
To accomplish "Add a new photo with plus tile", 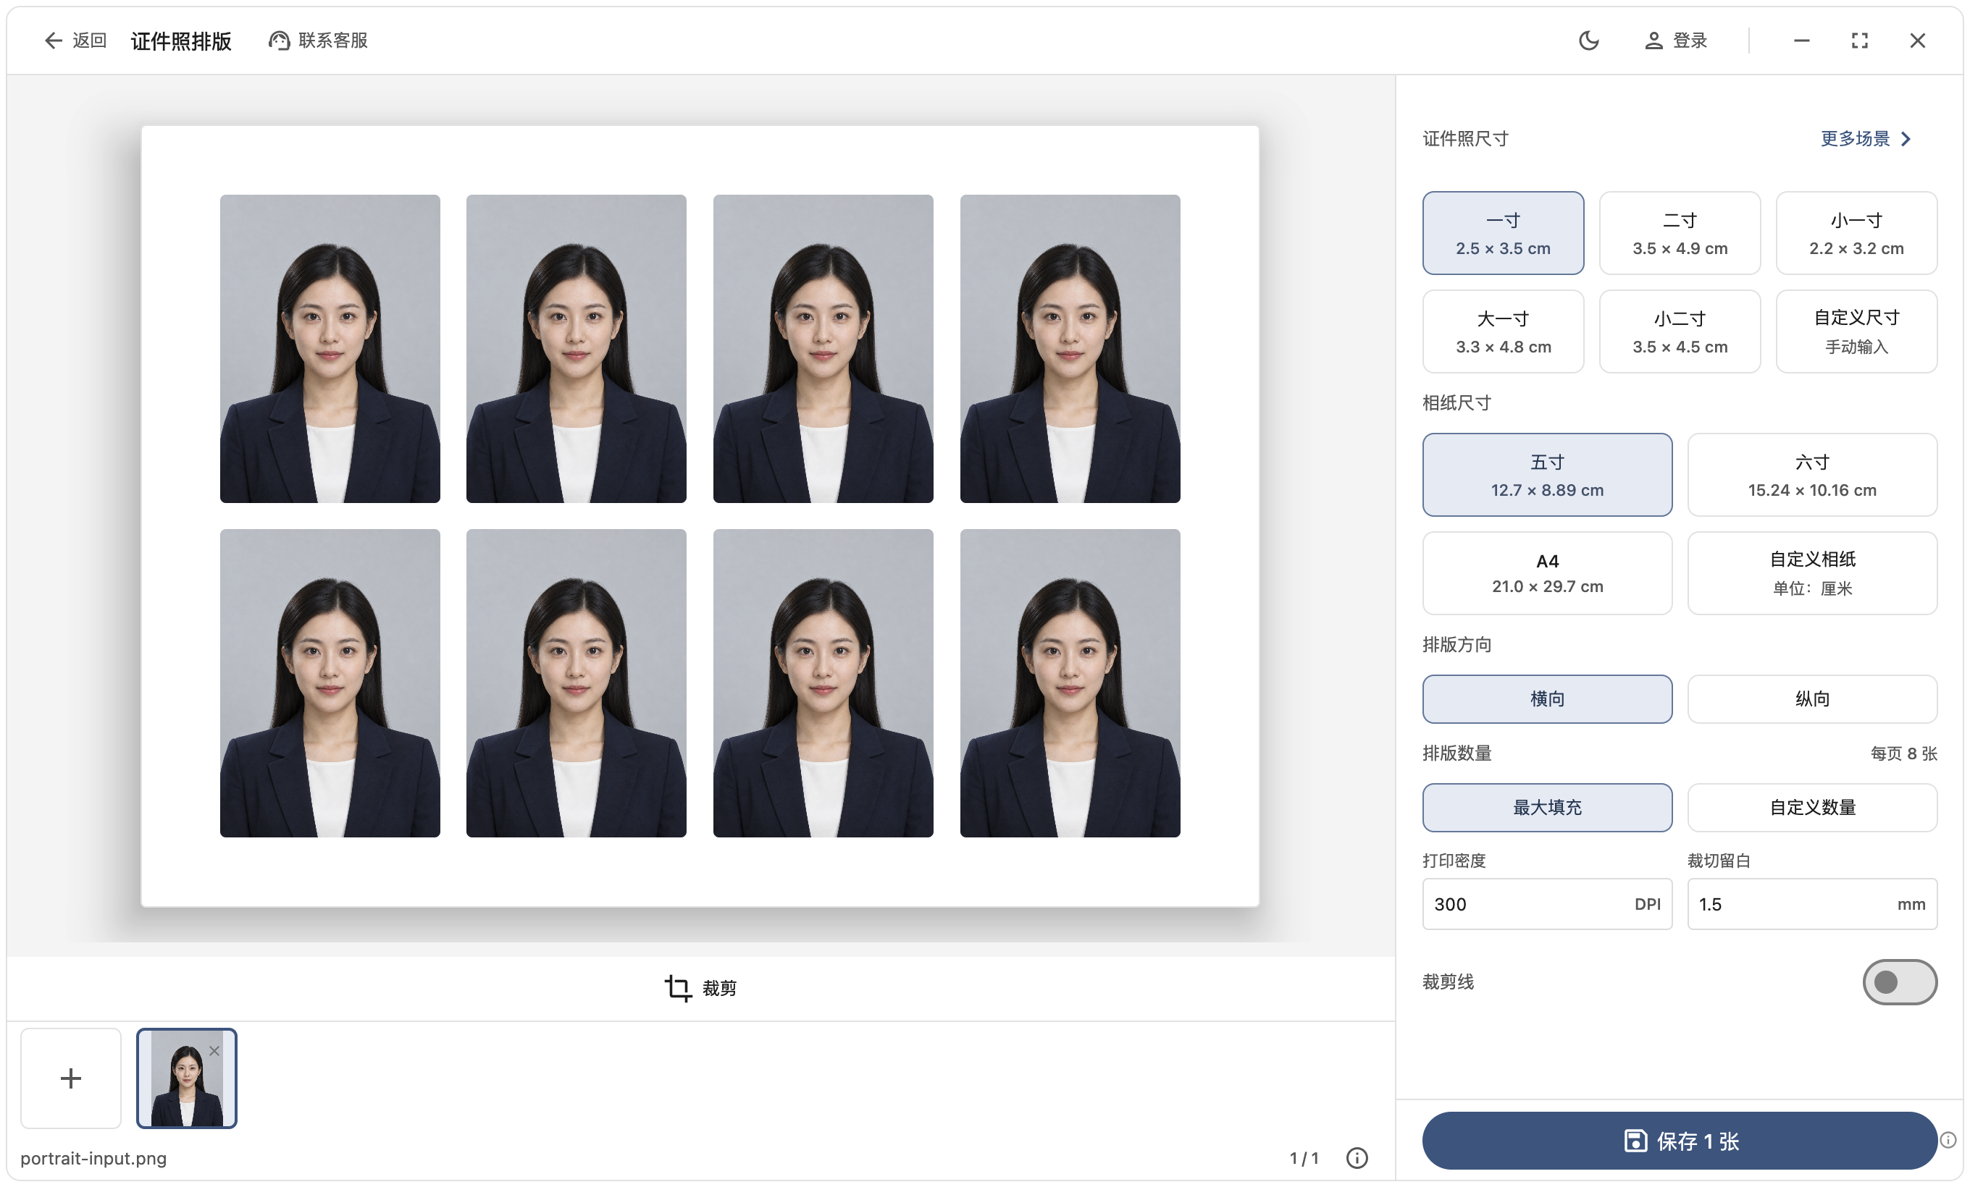I will (x=70, y=1078).
